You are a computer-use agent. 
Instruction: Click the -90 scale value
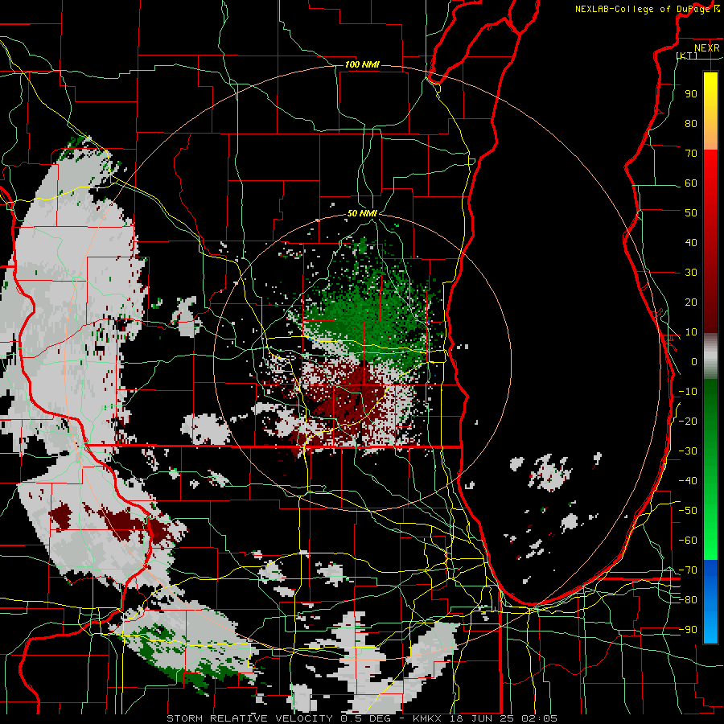pyautogui.click(x=688, y=630)
